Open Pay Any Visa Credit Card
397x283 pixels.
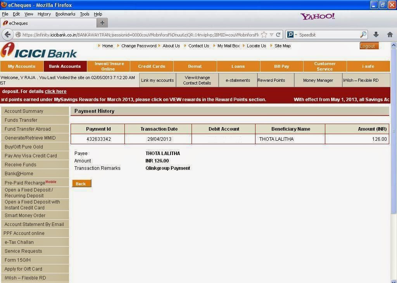click(x=35, y=156)
